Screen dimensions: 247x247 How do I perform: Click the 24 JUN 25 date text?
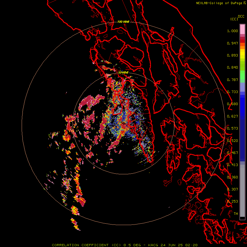click(172, 245)
